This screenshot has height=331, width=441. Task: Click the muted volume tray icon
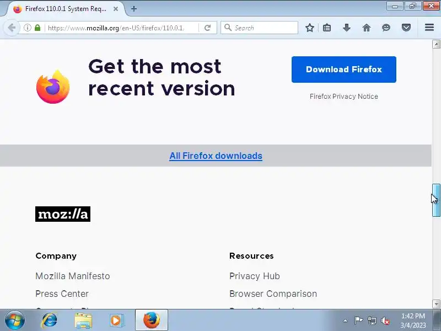point(385,321)
